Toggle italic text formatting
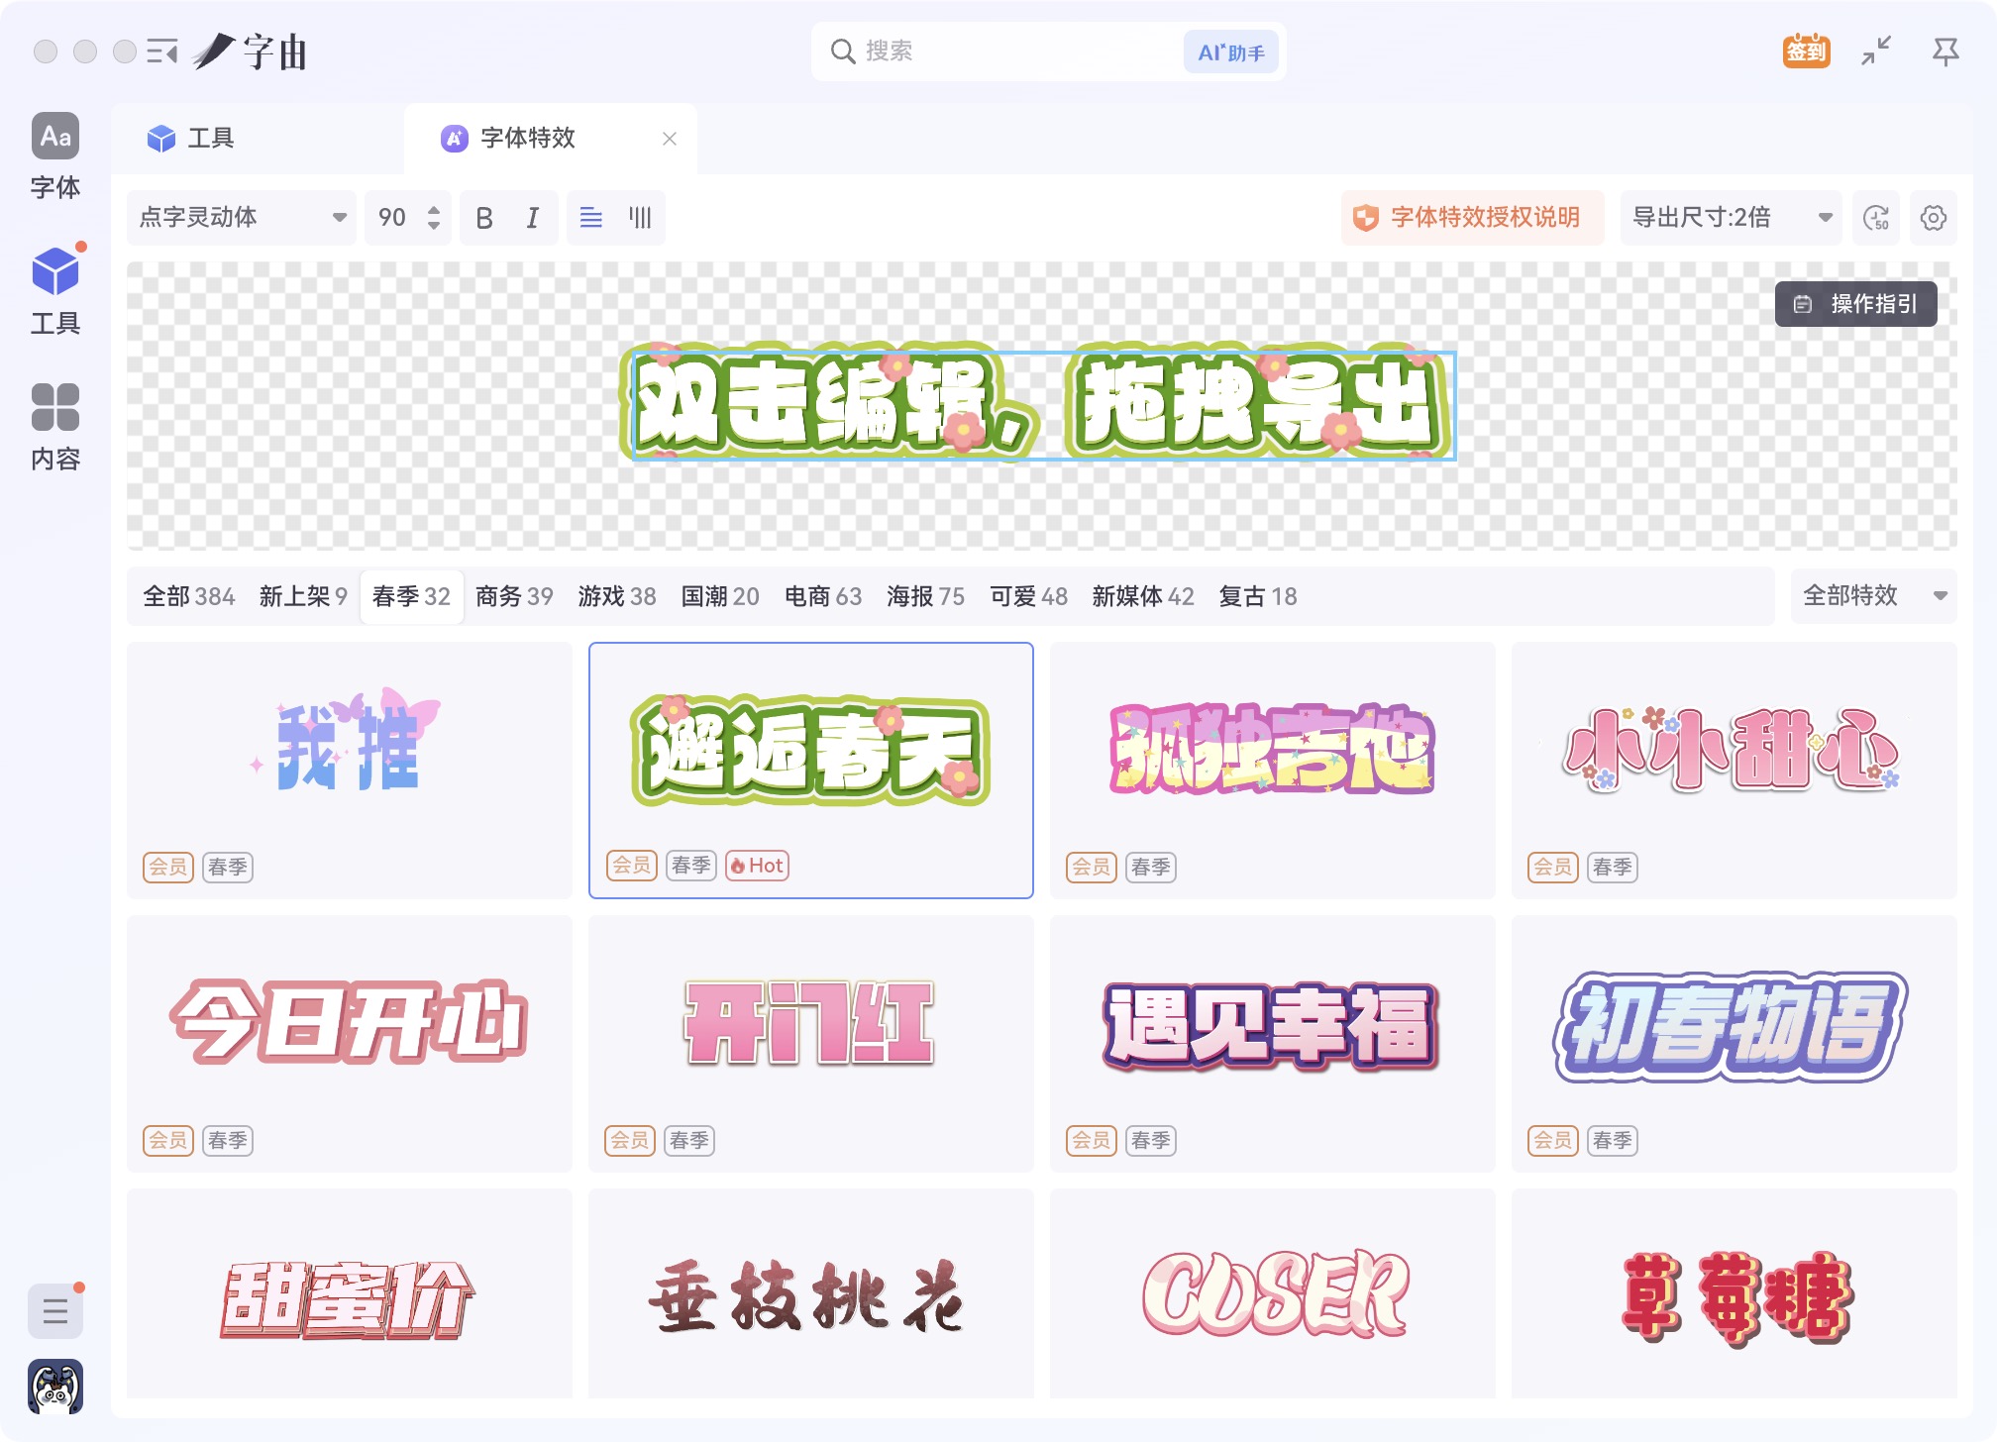Viewport: 1997px width, 1442px height. click(533, 218)
